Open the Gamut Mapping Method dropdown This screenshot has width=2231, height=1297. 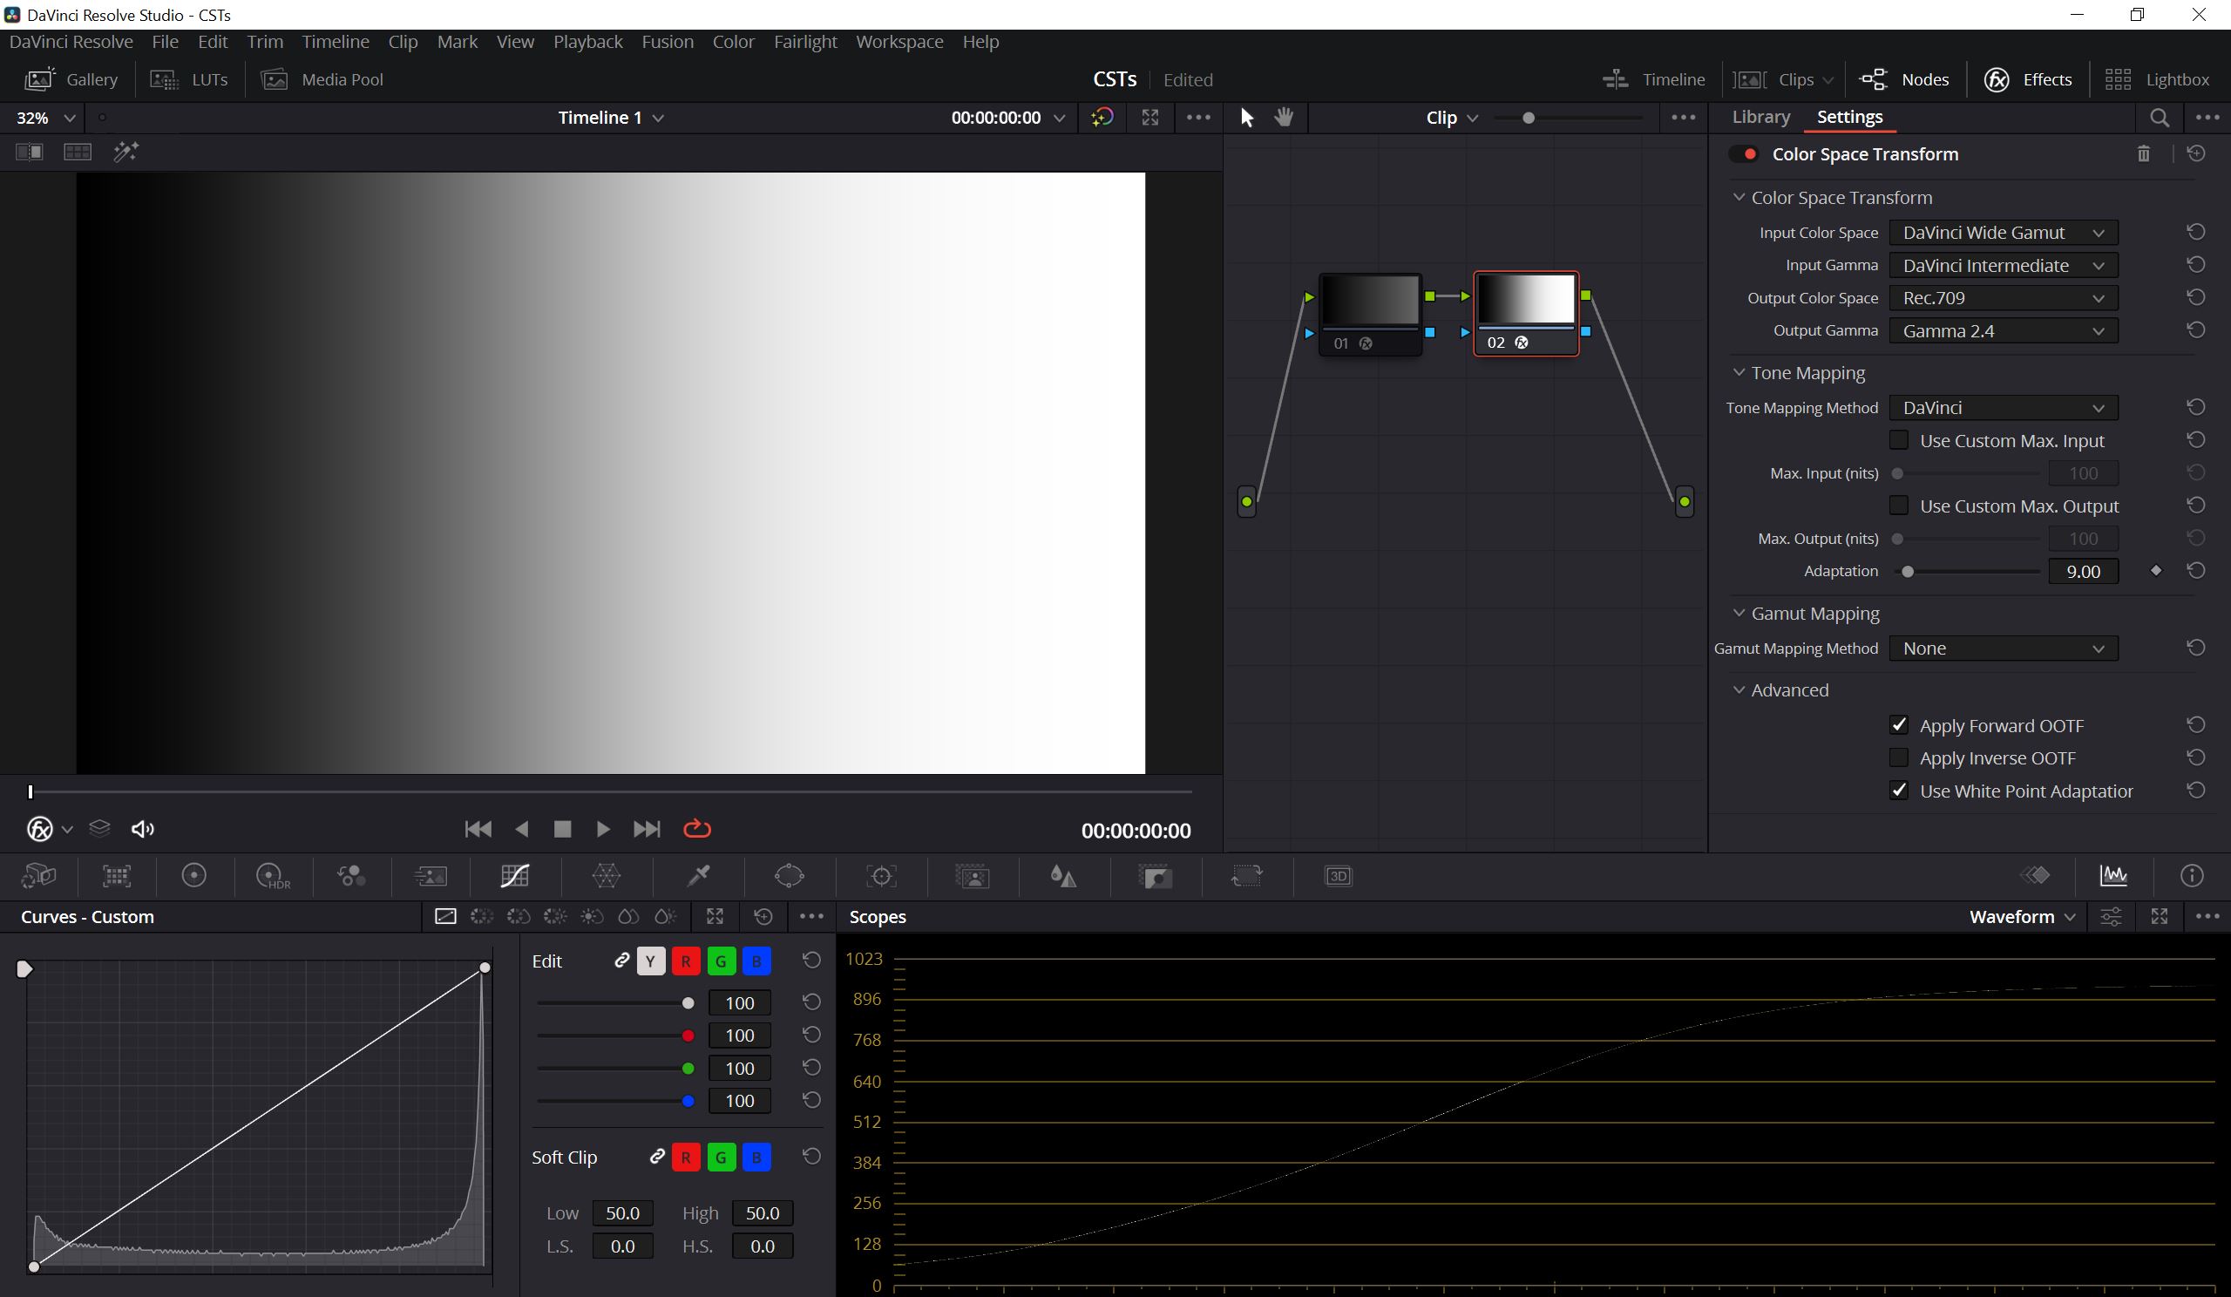[x=2004, y=649]
